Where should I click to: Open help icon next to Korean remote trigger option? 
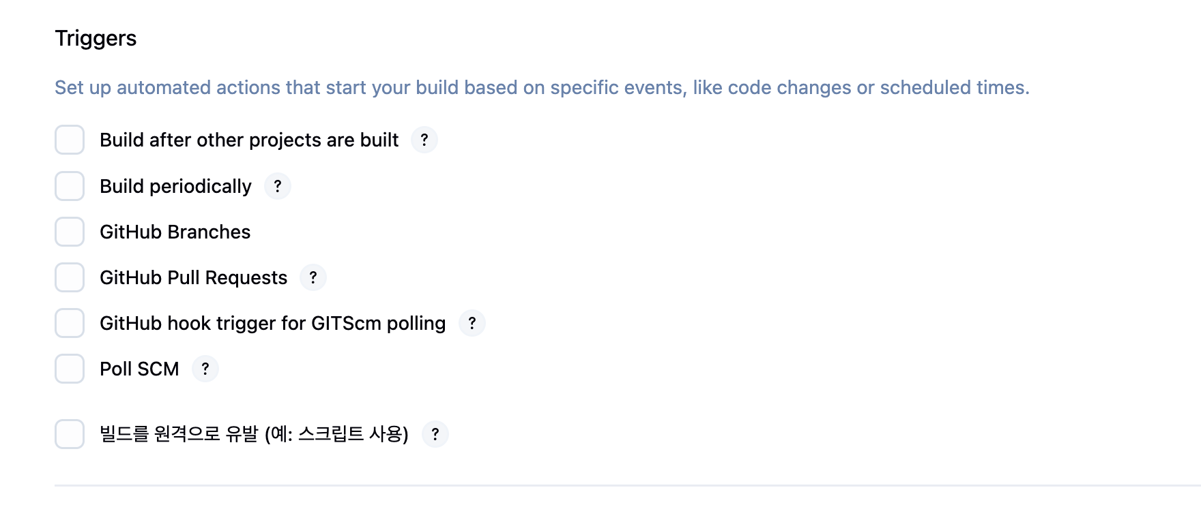[x=435, y=434]
